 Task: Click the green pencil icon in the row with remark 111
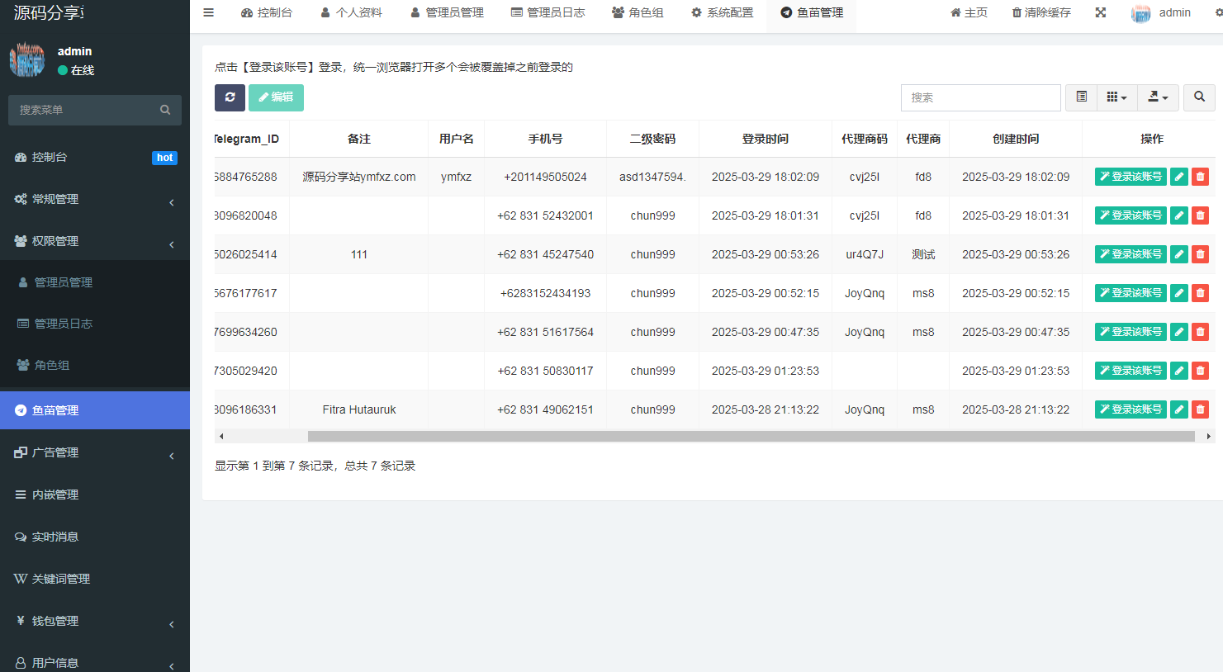(1179, 254)
